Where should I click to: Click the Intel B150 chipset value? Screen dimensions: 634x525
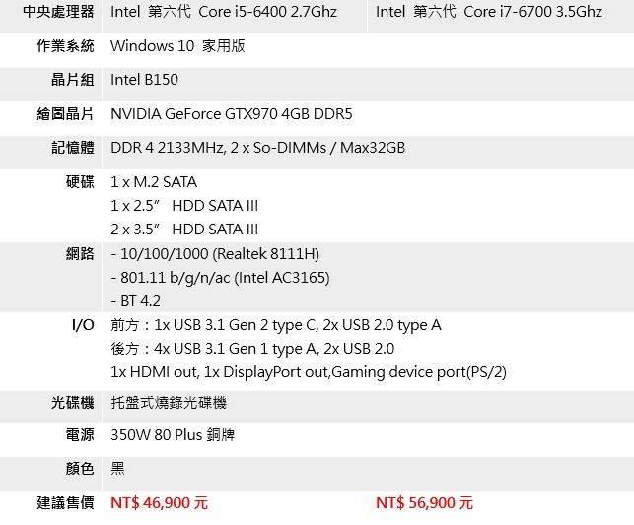click(144, 80)
